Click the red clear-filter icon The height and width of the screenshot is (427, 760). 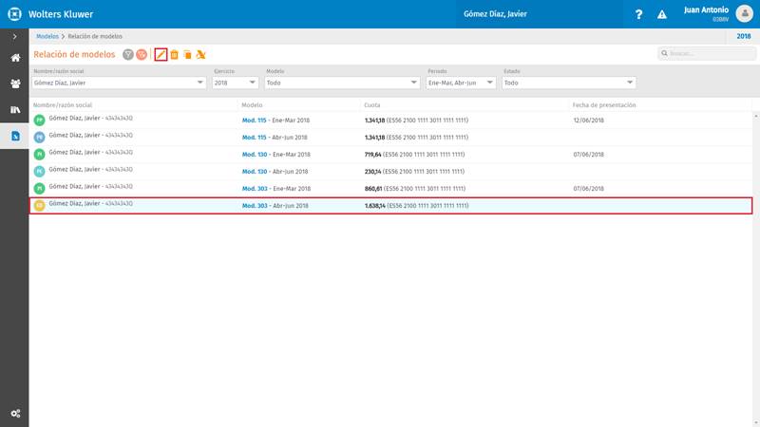click(x=142, y=55)
